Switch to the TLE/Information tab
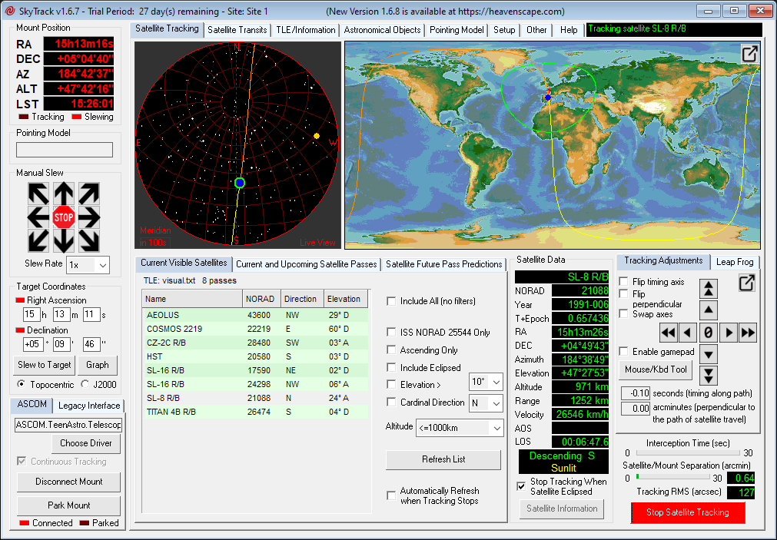Viewport: 777px width, 540px height. [x=306, y=30]
